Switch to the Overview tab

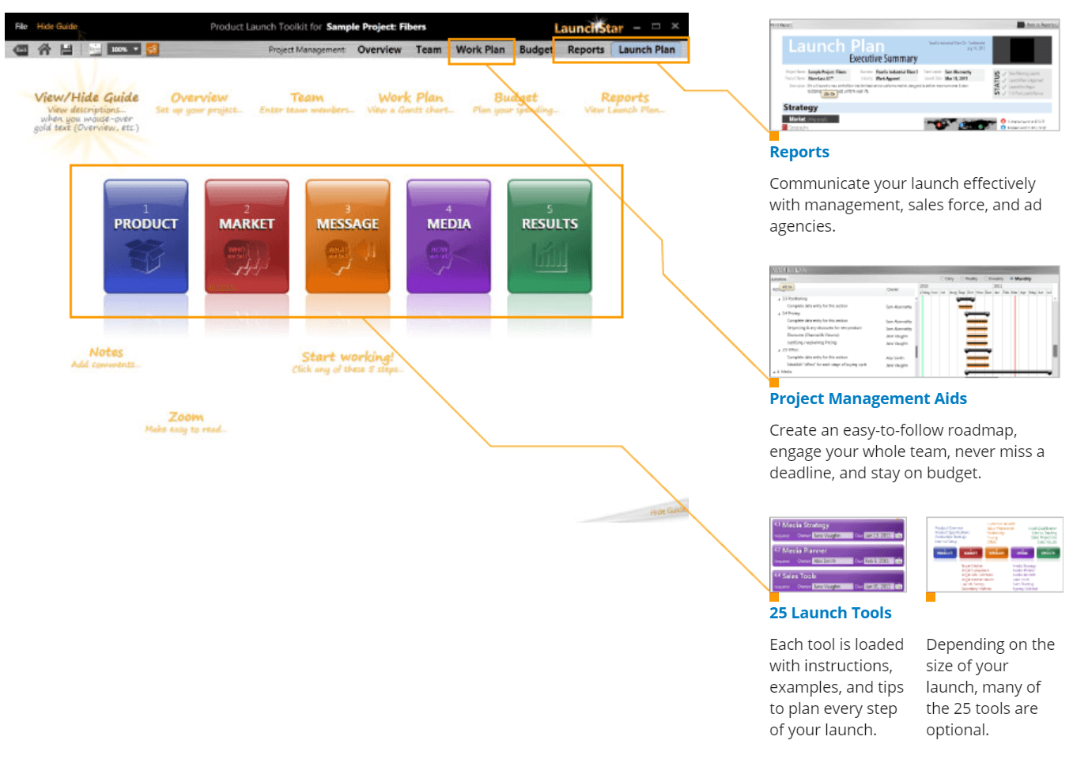(x=379, y=50)
